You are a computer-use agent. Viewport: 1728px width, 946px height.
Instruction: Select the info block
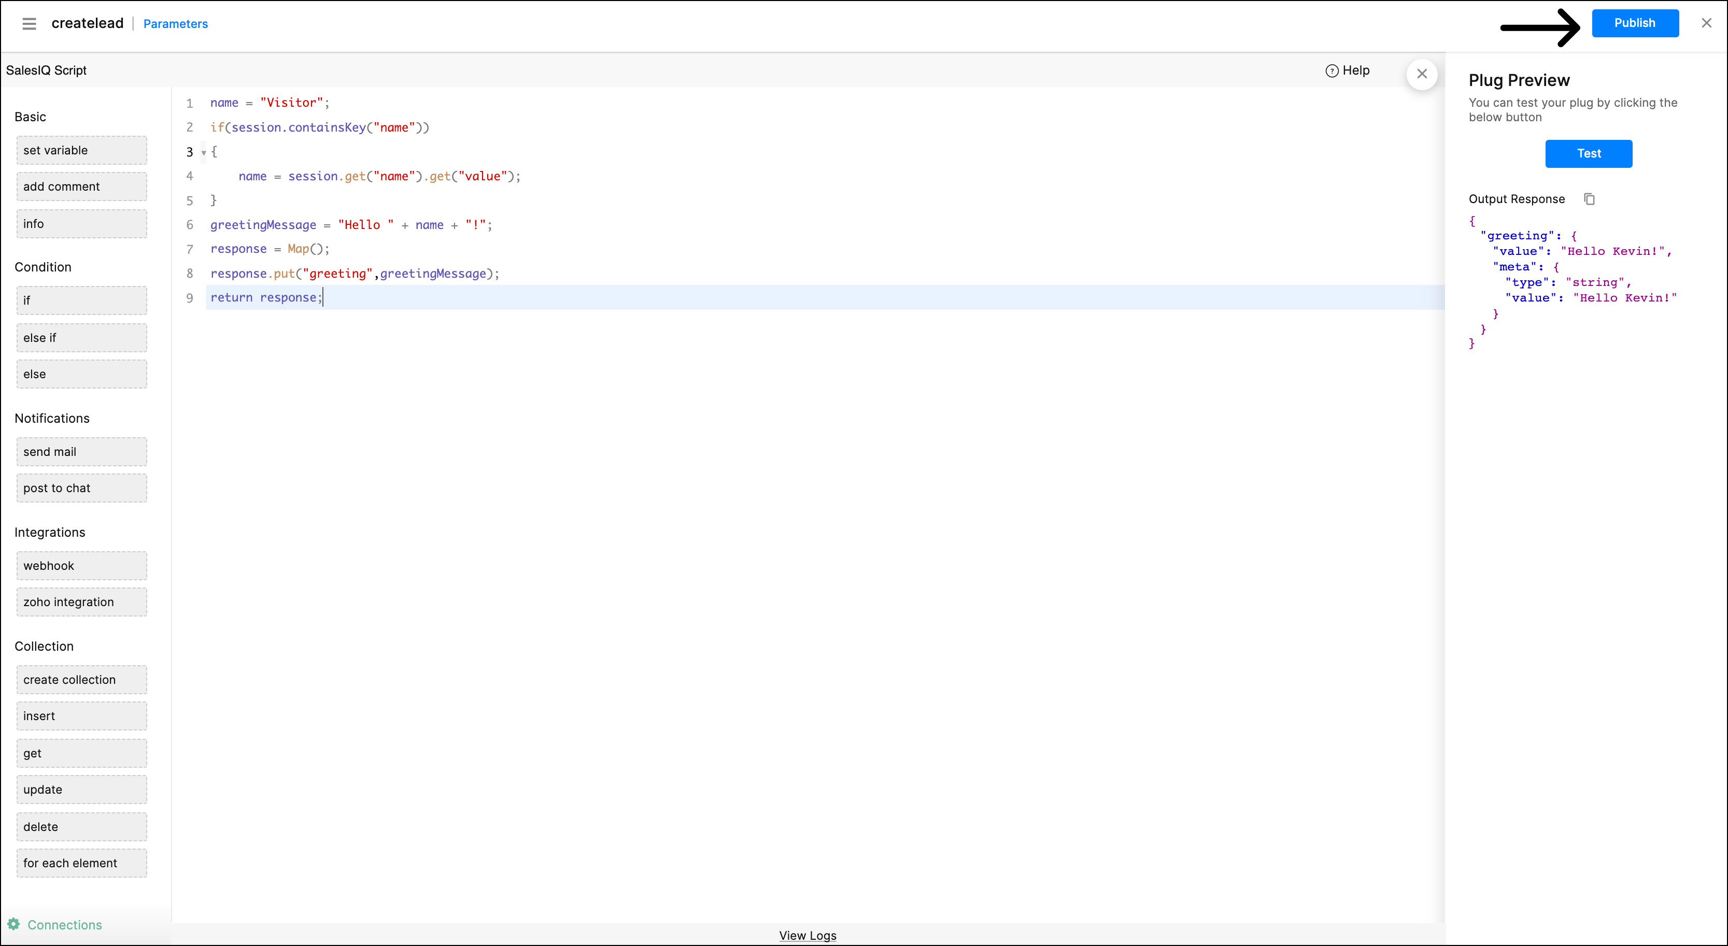[x=82, y=224]
